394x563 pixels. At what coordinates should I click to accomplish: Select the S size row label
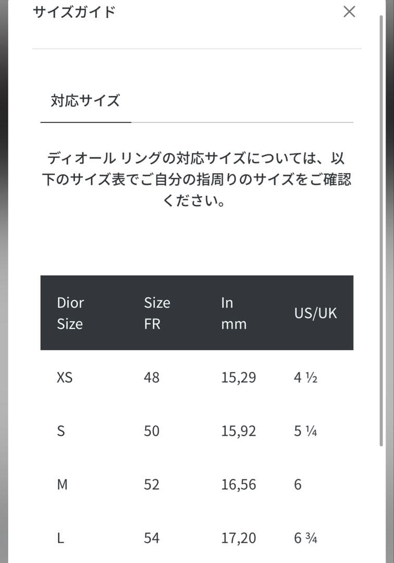click(x=60, y=431)
